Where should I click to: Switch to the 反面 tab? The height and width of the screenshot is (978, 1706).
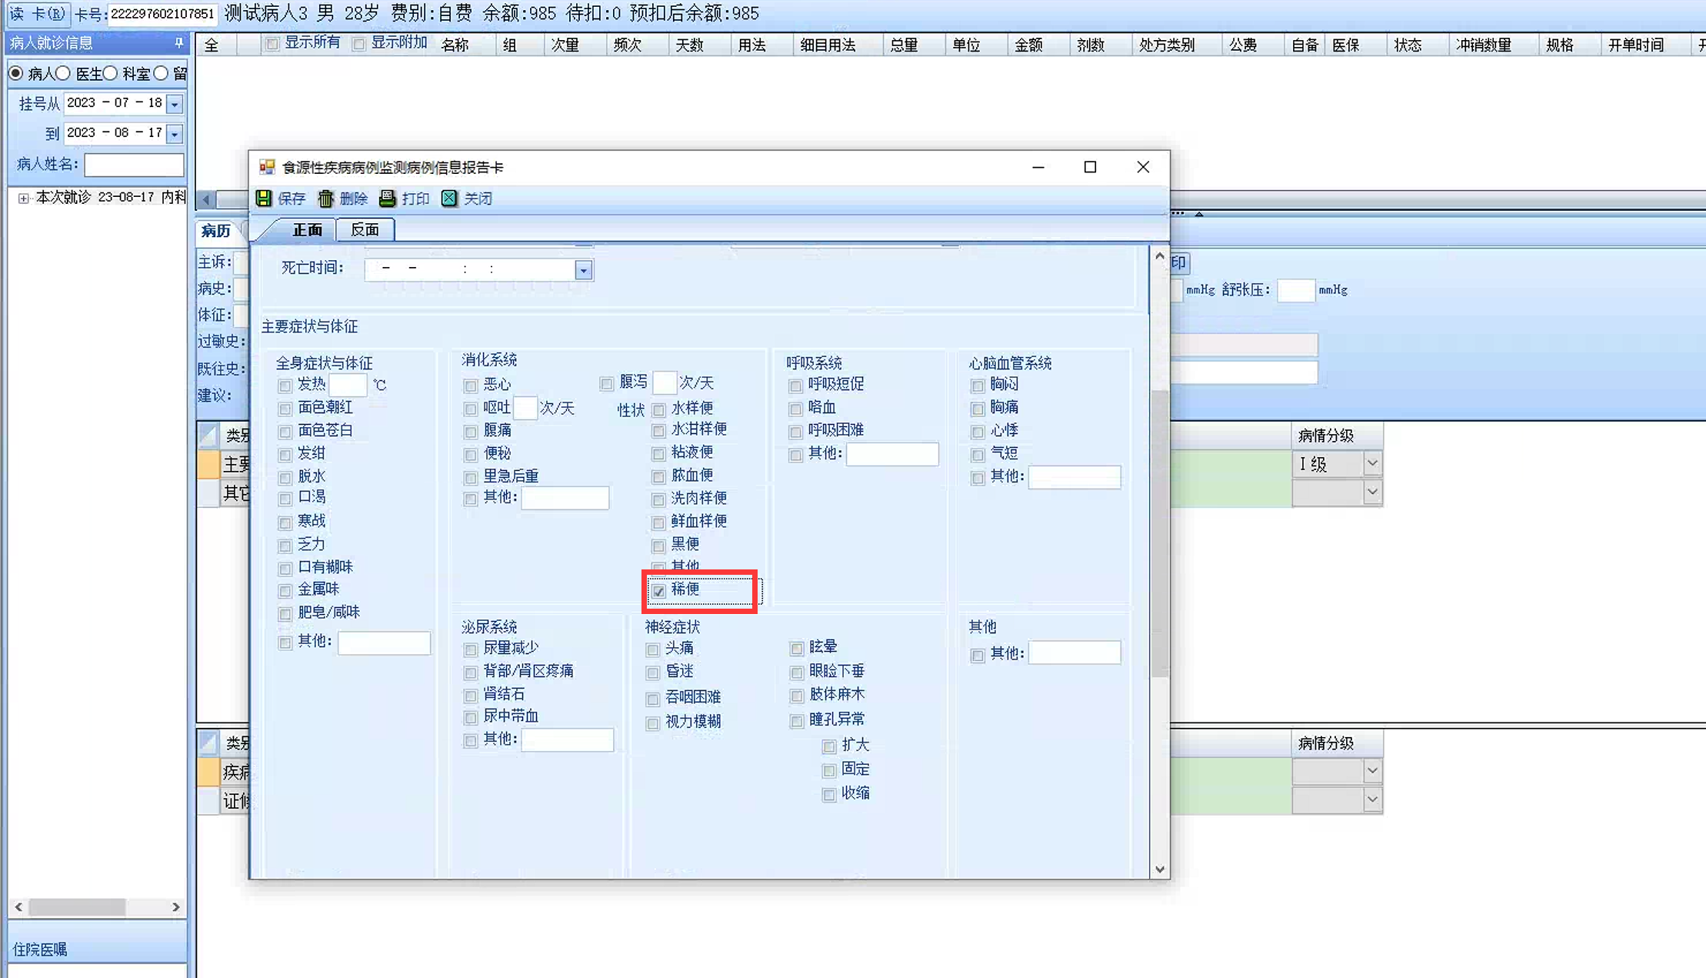coord(365,229)
